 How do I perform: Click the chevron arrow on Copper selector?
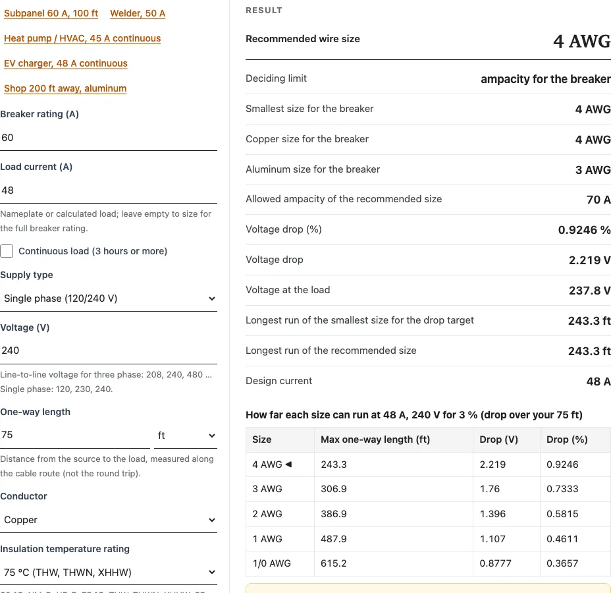211,520
